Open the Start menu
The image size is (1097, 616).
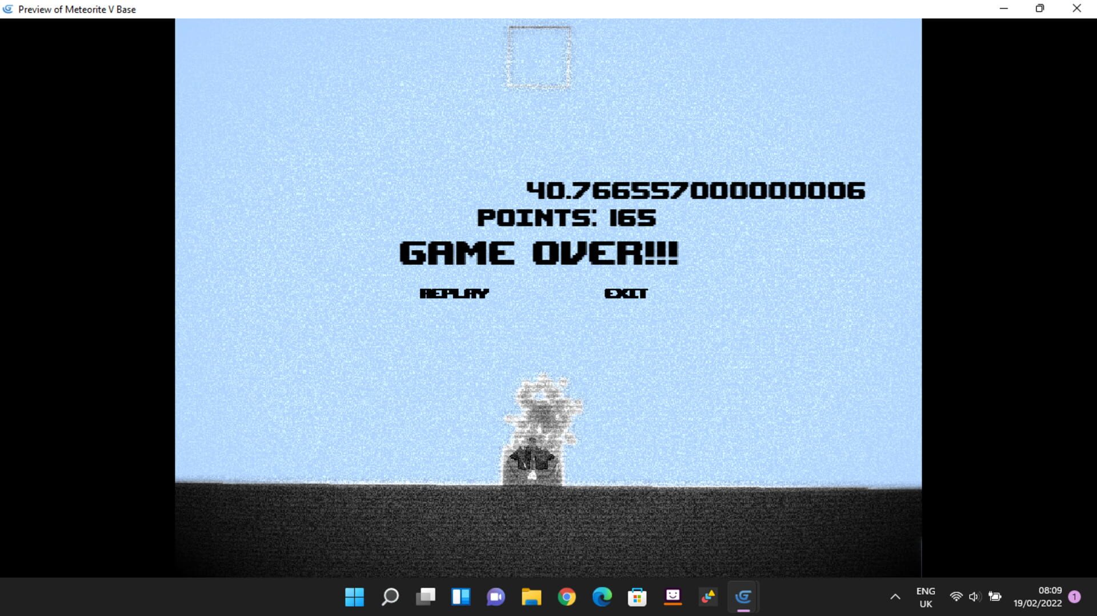[354, 597]
